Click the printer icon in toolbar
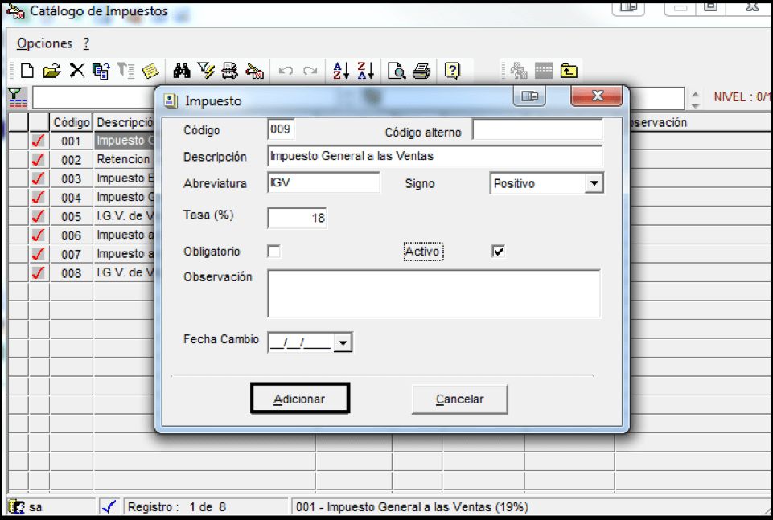This screenshot has height=520, width=773. [x=421, y=71]
